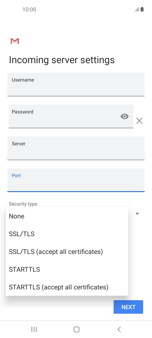Tap the Android back arrow icon
This screenshot has width=152, height=338.
(119, 329)
